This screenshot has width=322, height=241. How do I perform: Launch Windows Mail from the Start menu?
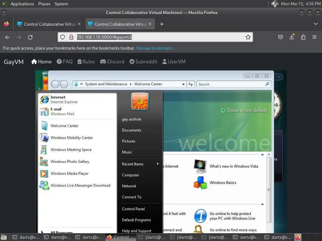[x=77, y=111]
